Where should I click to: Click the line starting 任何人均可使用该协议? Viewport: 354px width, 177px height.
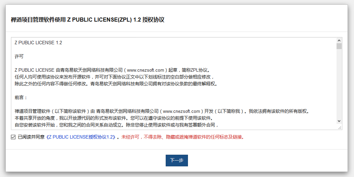tap(114, 77)
